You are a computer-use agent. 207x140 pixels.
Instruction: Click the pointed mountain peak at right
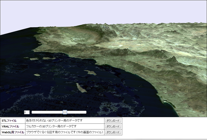(173, 59)
